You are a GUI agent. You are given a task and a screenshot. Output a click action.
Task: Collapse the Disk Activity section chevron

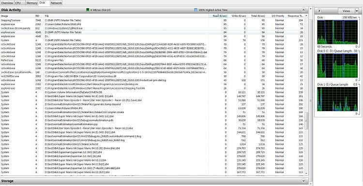click(x=303, y=10)
